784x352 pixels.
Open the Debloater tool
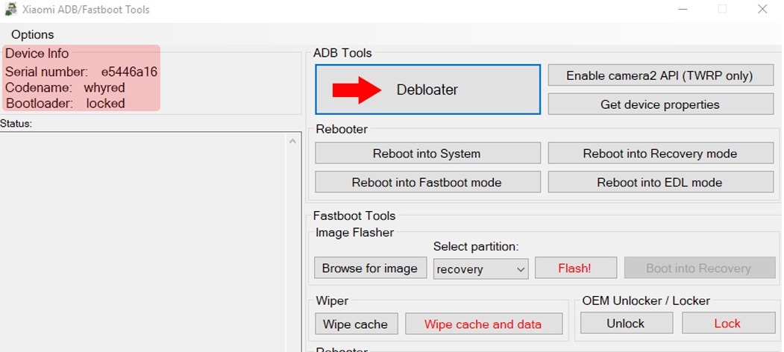[427, 89]
